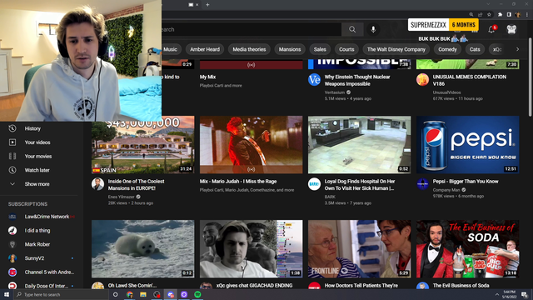The height and width of the screenshot is (300, 533).
Task: Open Chrome three-dot menu
Action: coord(527,15)
